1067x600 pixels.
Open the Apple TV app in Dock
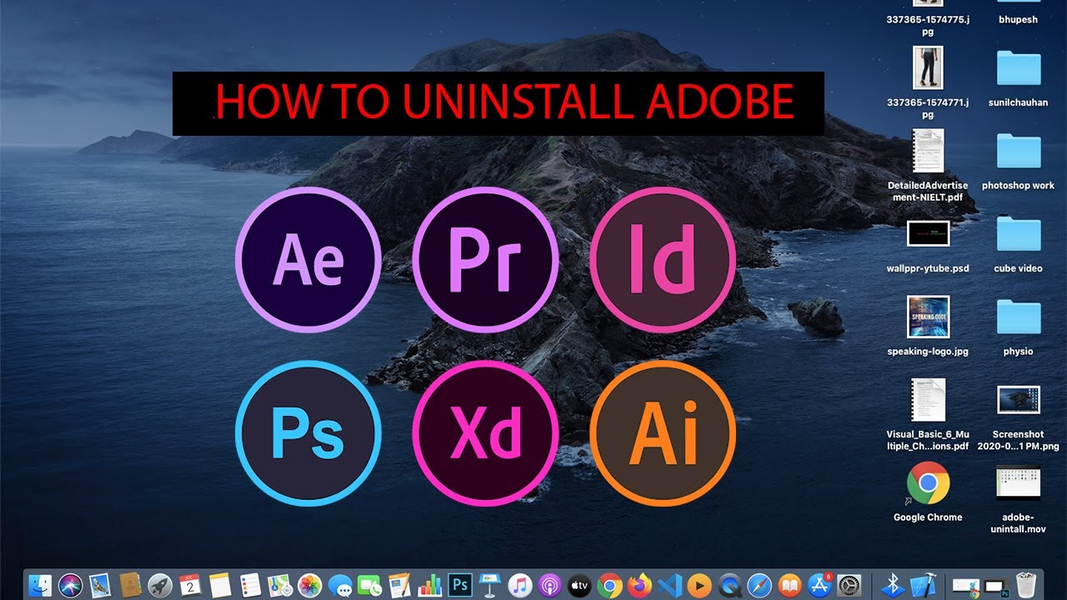pos(579,585)
